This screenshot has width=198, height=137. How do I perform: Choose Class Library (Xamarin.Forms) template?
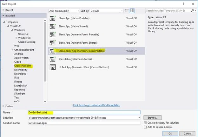[x=96, y=59]
